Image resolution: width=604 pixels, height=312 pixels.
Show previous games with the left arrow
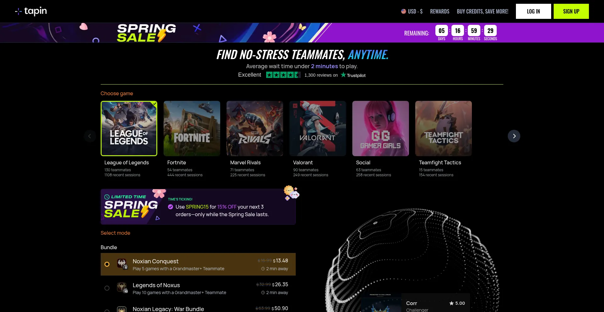90,136
